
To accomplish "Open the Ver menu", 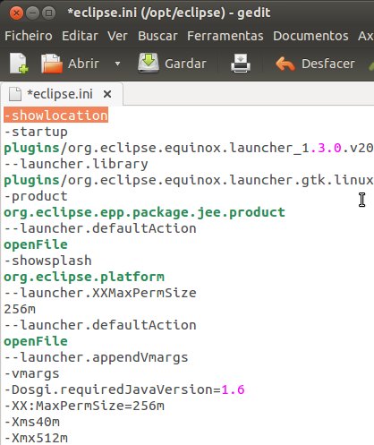I will pos(117,36).
